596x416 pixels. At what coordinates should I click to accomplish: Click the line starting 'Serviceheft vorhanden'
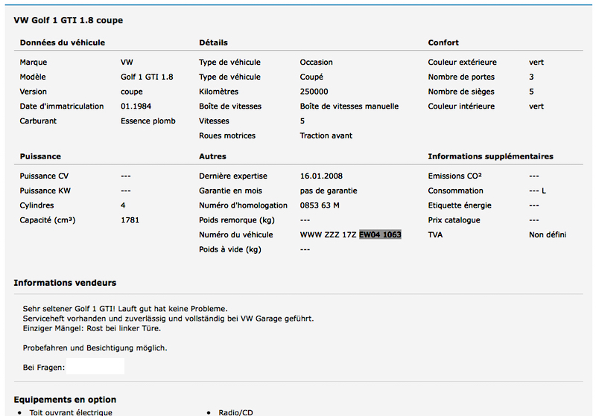pyautogui.click(x=168, y=319)
